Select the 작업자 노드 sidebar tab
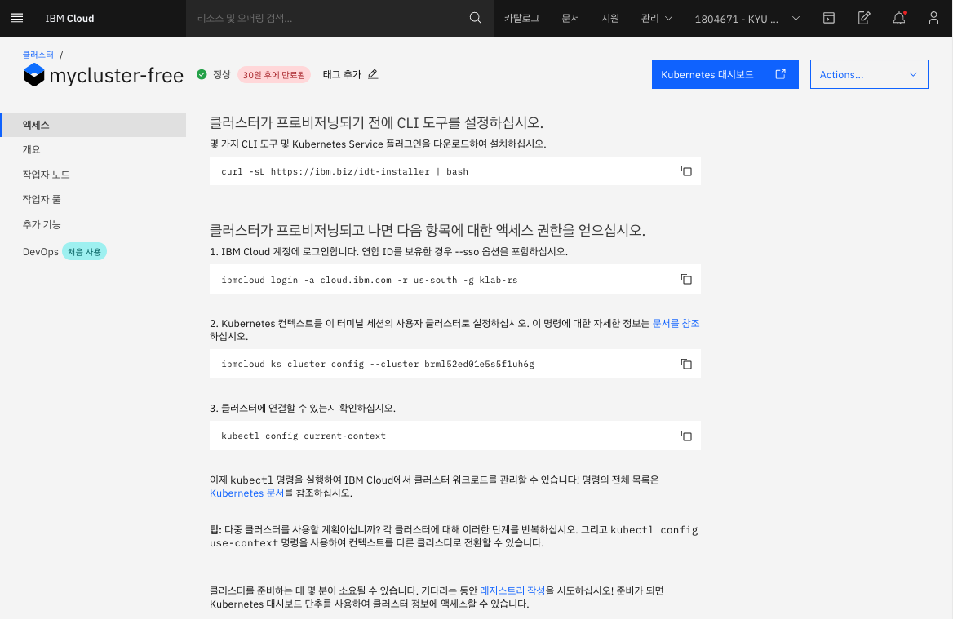Image resolution: width=953 pixels, height=619 pixels. coord(94,175)
